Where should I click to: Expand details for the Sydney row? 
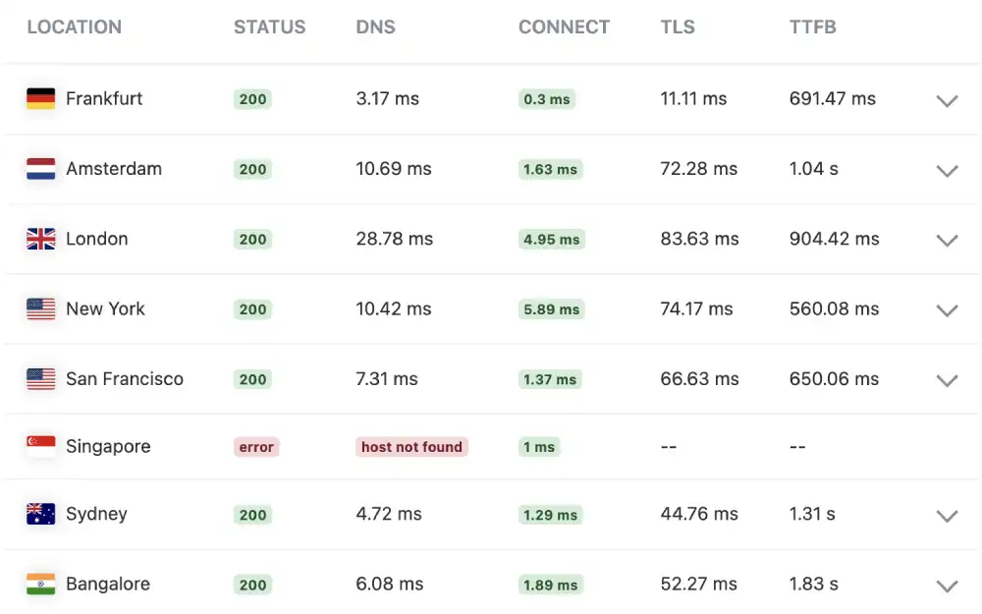[947, 516]
